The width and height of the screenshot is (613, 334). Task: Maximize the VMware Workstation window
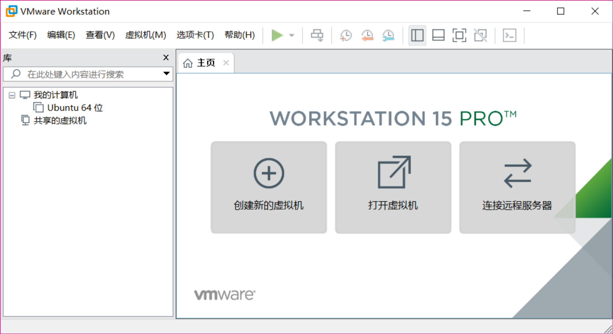coord(560,11)
